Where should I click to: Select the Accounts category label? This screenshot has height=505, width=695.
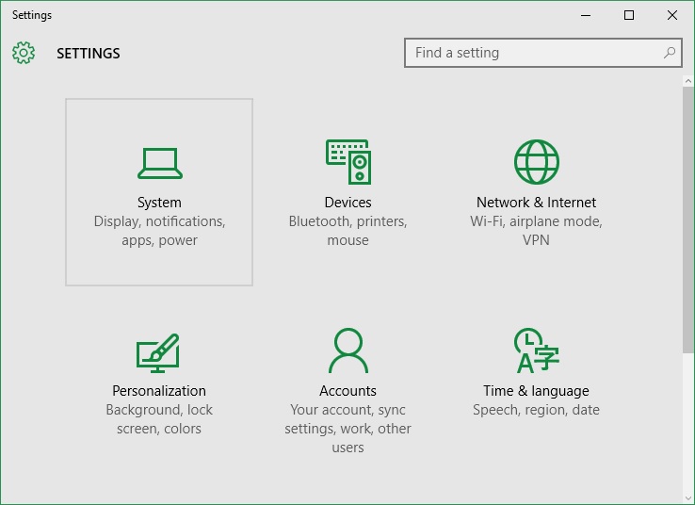(347, 391)
